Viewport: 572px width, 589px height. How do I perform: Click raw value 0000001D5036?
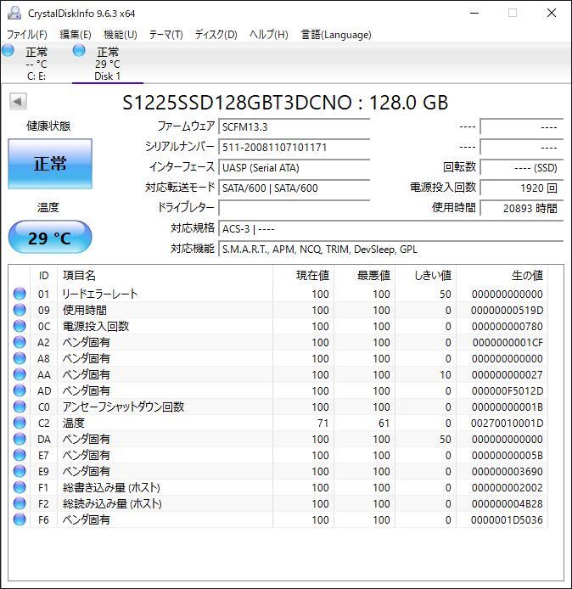[x=507, y=520]
